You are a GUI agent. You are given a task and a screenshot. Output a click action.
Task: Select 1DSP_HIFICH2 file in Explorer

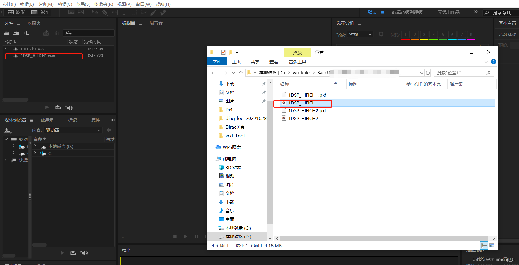[303, 118]
